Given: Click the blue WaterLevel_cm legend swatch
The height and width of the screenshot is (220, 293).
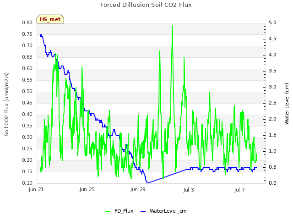Looking at the screenshot, I should (x=143, y=212).
